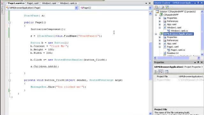Select Window1.xaml in Solution Explorer
Viewport: 204px width, 115px height.
tap(174, 27)
